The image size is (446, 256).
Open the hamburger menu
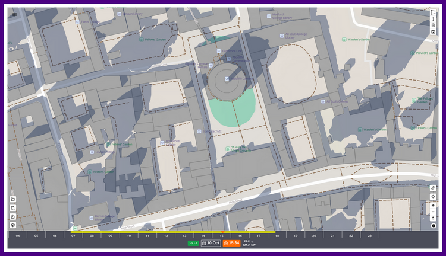coord(14,14)
